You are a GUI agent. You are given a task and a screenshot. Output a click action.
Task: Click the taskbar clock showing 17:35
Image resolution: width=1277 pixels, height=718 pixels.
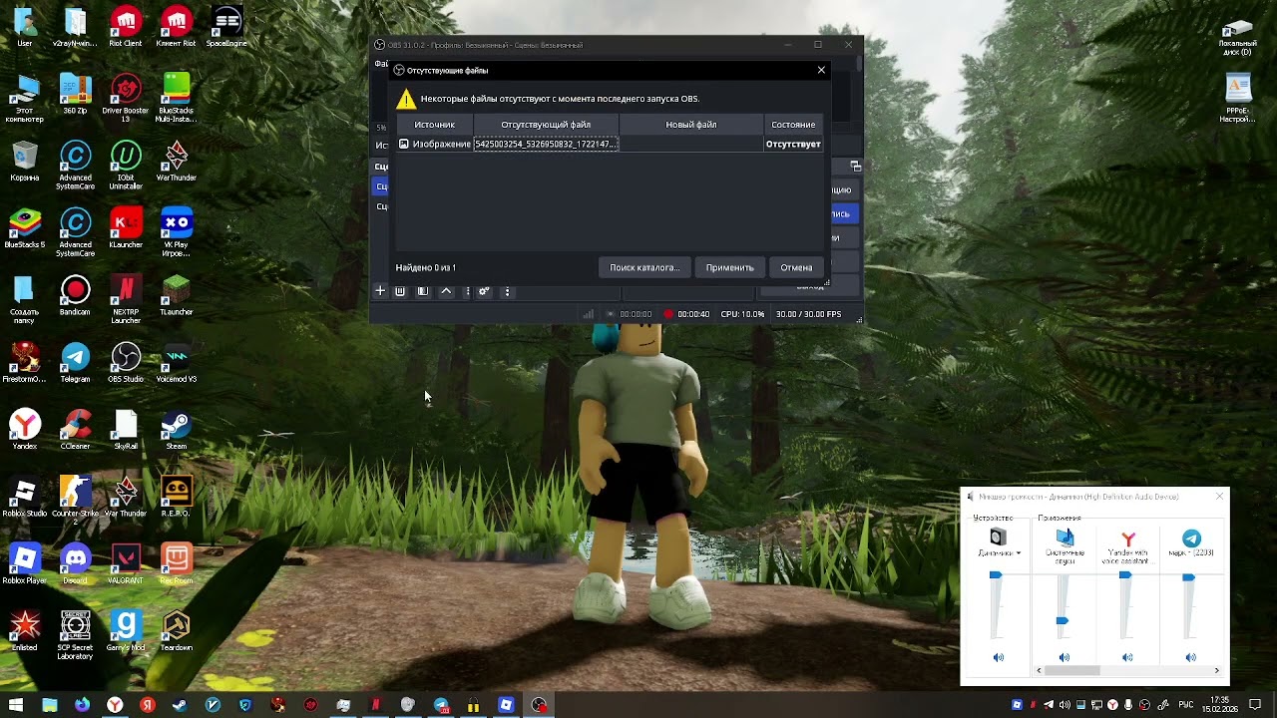[1219, 705]
